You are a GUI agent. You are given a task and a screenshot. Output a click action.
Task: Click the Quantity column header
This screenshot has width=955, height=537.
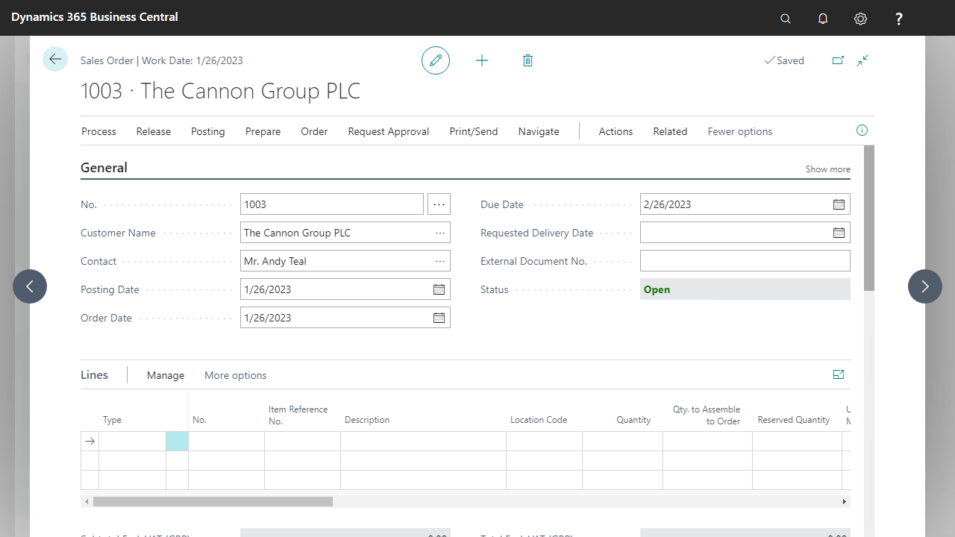click(633, 420)
